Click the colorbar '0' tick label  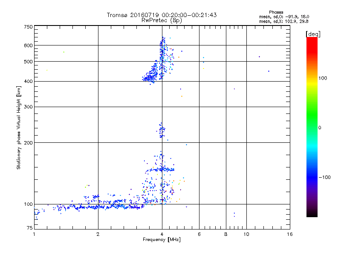(x=320, y=128)
